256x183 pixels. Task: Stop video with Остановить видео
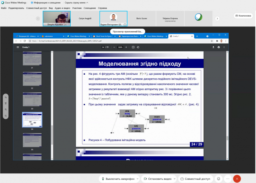(x=157, y=179)
